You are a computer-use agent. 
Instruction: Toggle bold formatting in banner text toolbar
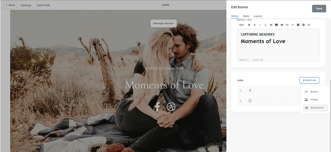(255, 25)
